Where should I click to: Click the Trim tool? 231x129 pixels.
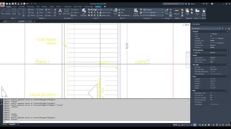click(48, 10)
